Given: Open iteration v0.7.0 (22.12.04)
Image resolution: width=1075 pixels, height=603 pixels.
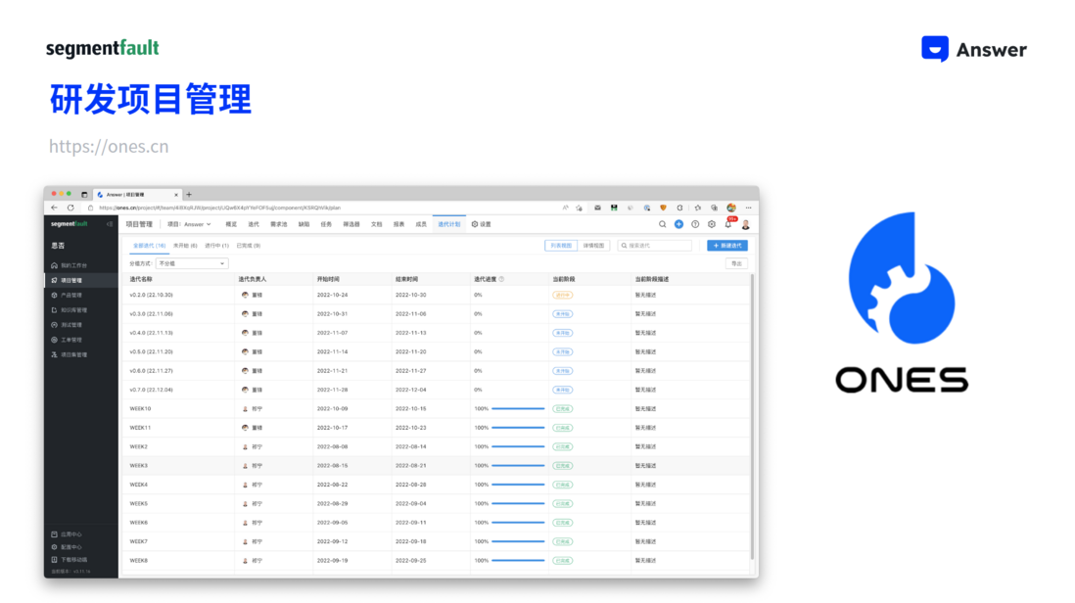Looking at the screenshot, I should (x=152, y=390).
